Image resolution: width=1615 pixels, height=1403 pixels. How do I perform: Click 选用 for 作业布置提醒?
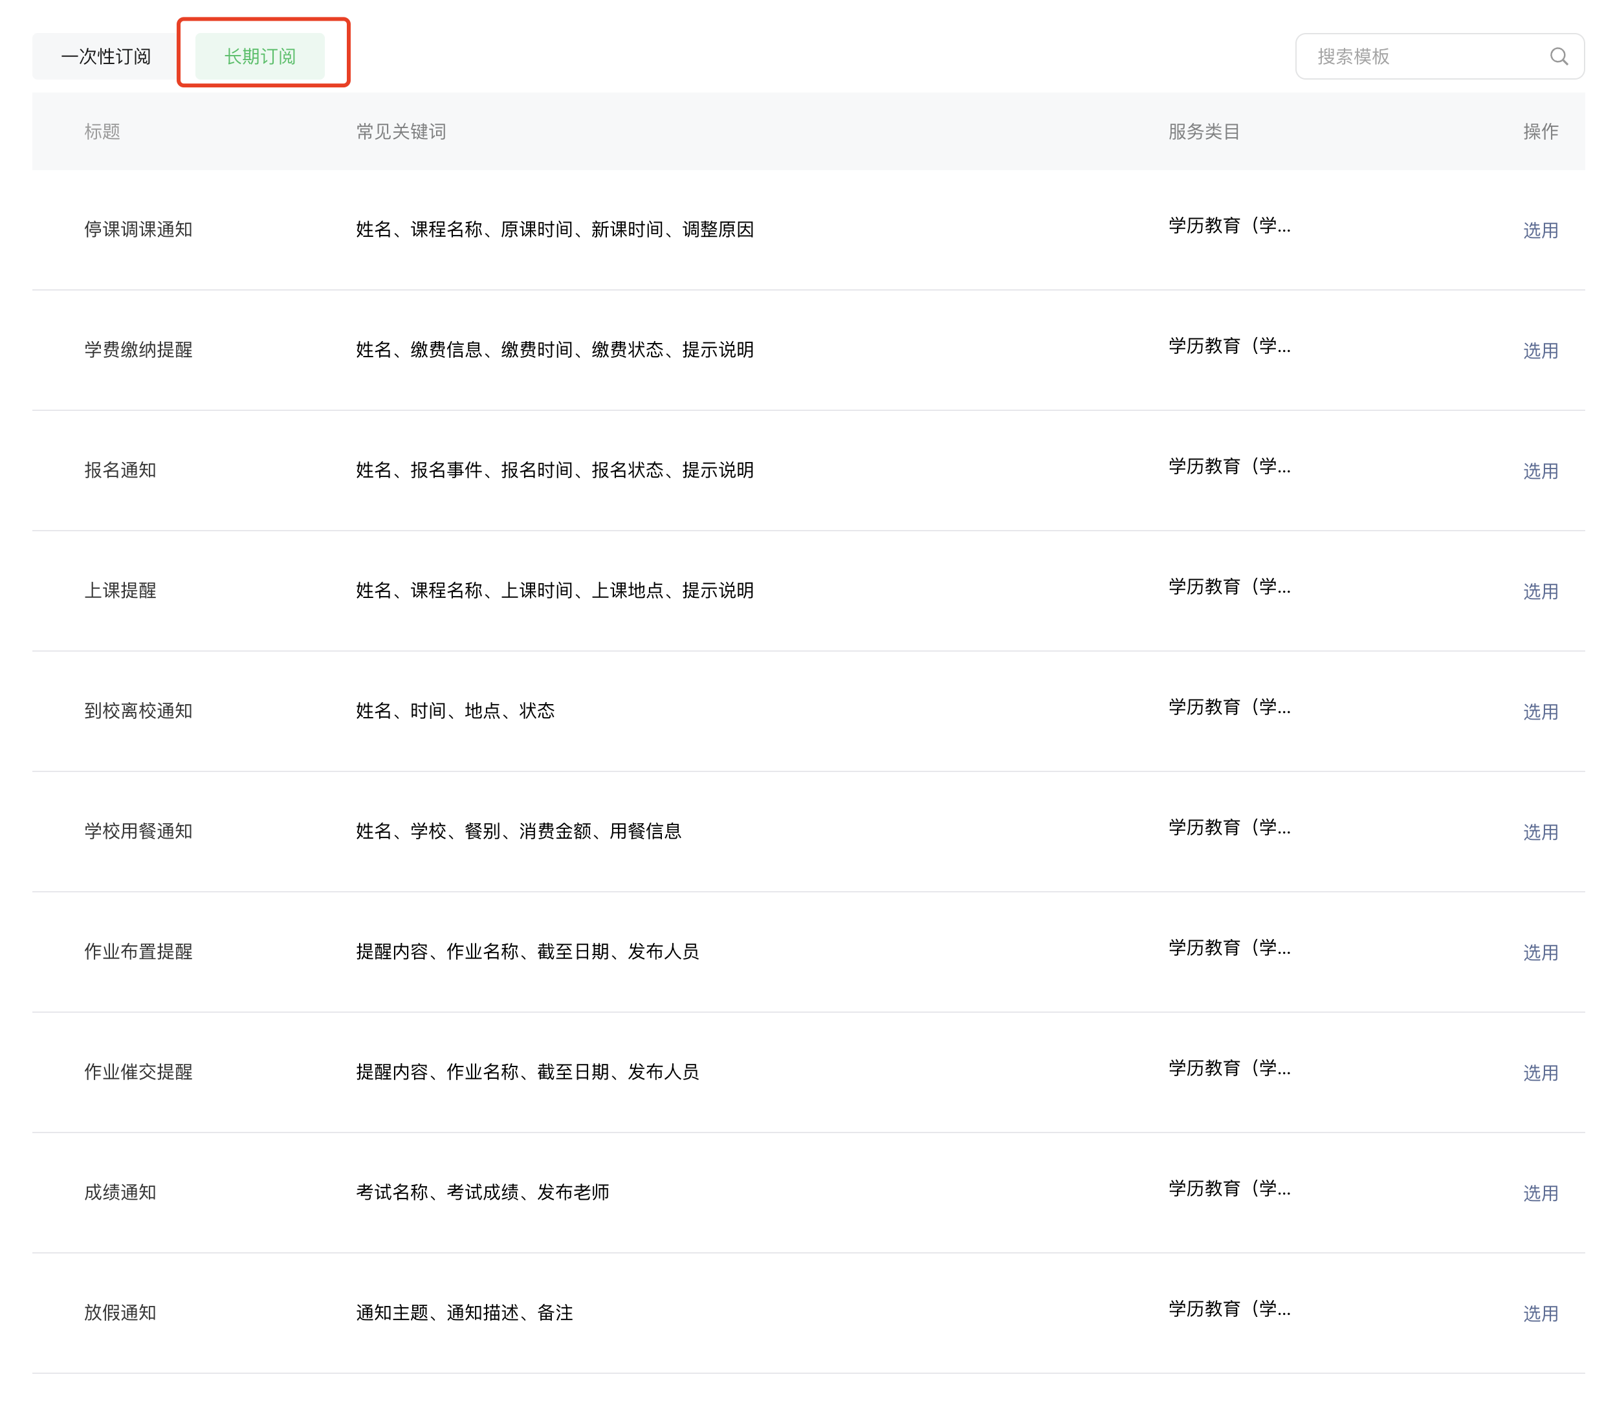tap(1540, 953)
